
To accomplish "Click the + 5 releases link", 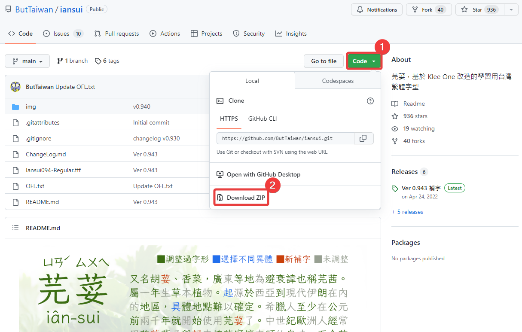I will [x=407, y=212].
